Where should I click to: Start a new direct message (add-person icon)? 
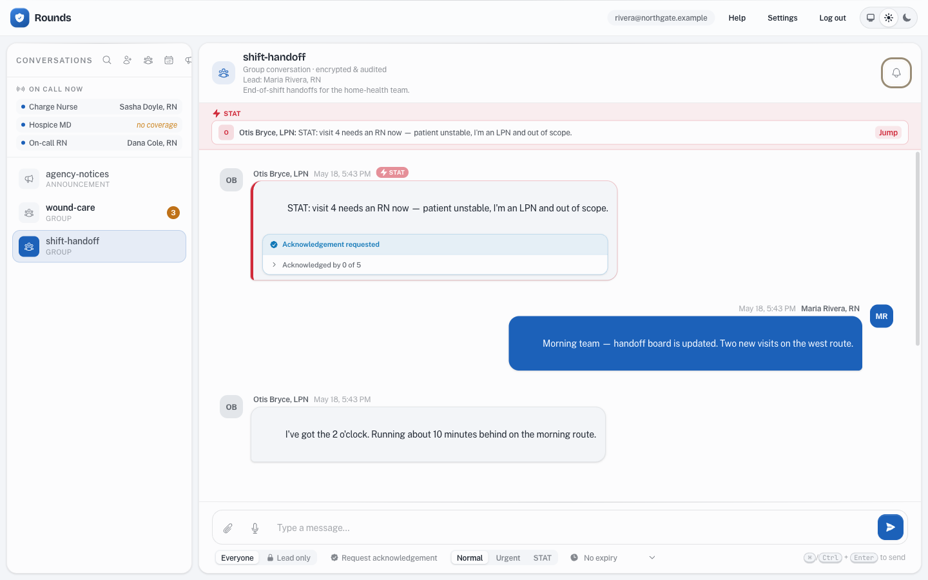pos(128,60)
